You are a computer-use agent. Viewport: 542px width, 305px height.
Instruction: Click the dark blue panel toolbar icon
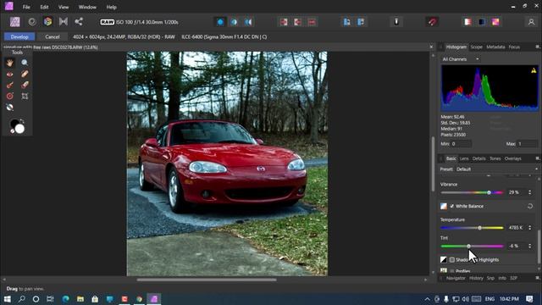[x=482, y=22]
